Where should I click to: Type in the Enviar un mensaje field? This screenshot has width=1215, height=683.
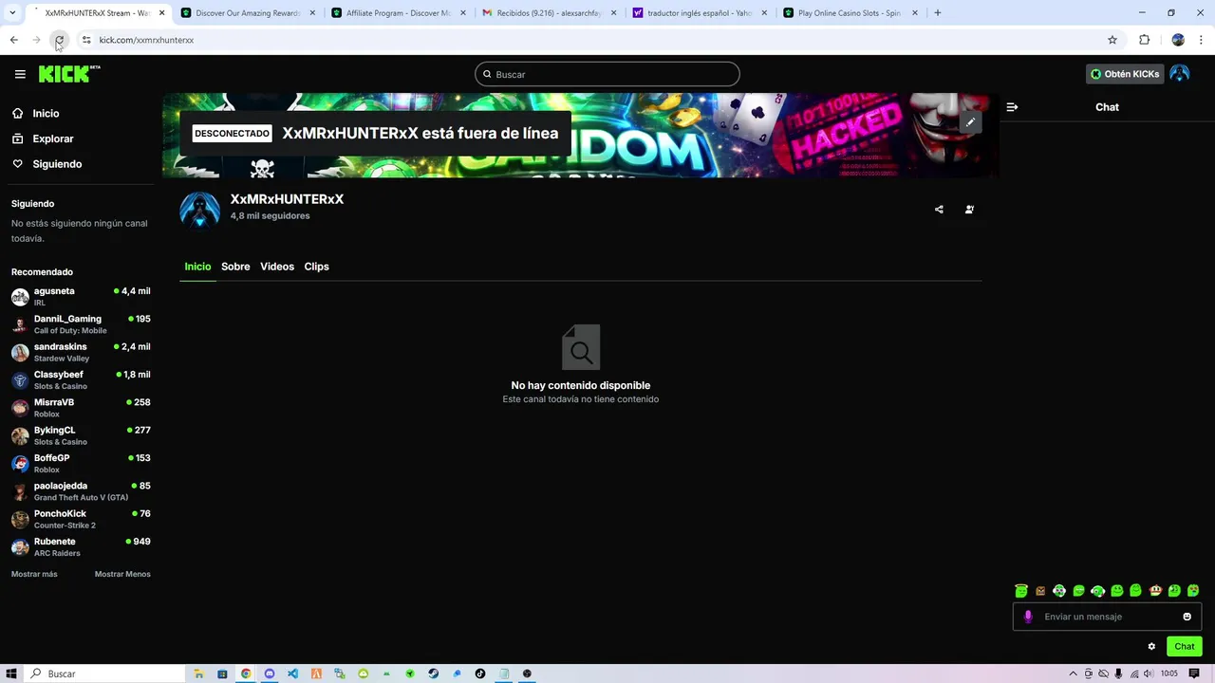1108,617
